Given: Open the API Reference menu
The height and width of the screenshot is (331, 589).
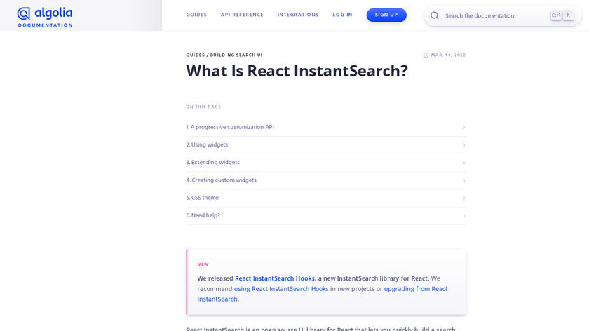Looking at the screenshot, I should tap(242, 15).
